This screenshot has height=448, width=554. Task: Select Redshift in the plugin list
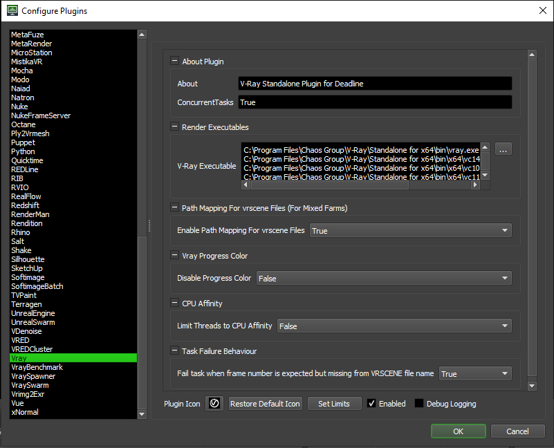coord(73,205)
